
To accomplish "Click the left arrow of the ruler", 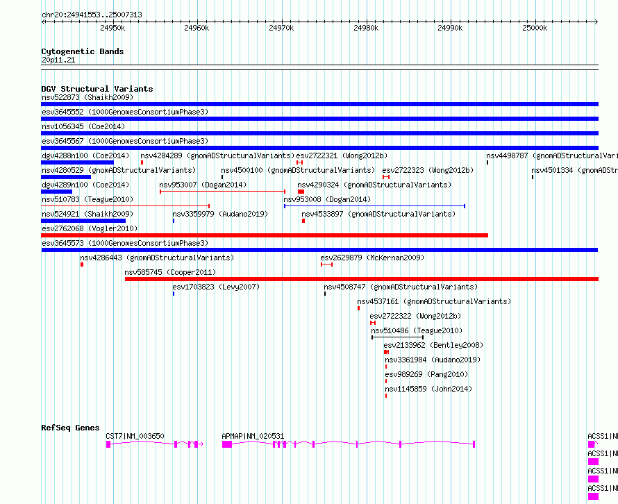I will (x=43, y=22).
